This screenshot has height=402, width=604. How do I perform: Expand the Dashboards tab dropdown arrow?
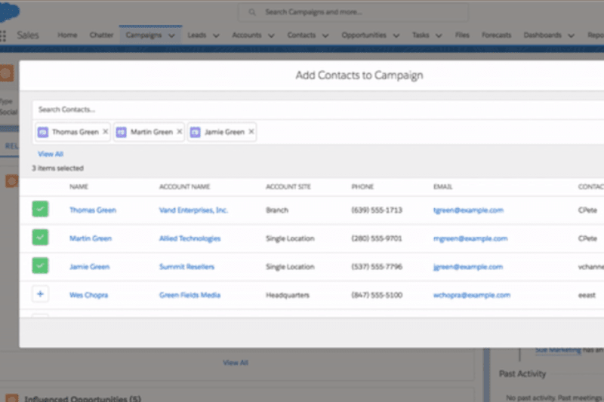click(572, 35)
